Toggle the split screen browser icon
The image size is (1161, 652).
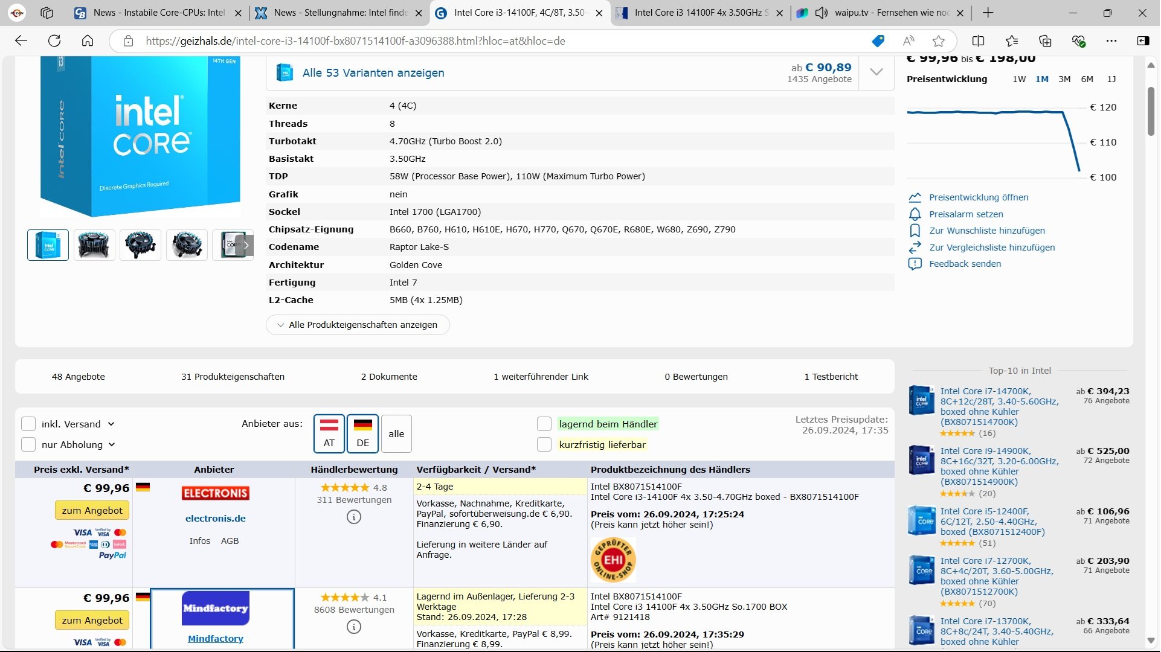click(979, 41)
